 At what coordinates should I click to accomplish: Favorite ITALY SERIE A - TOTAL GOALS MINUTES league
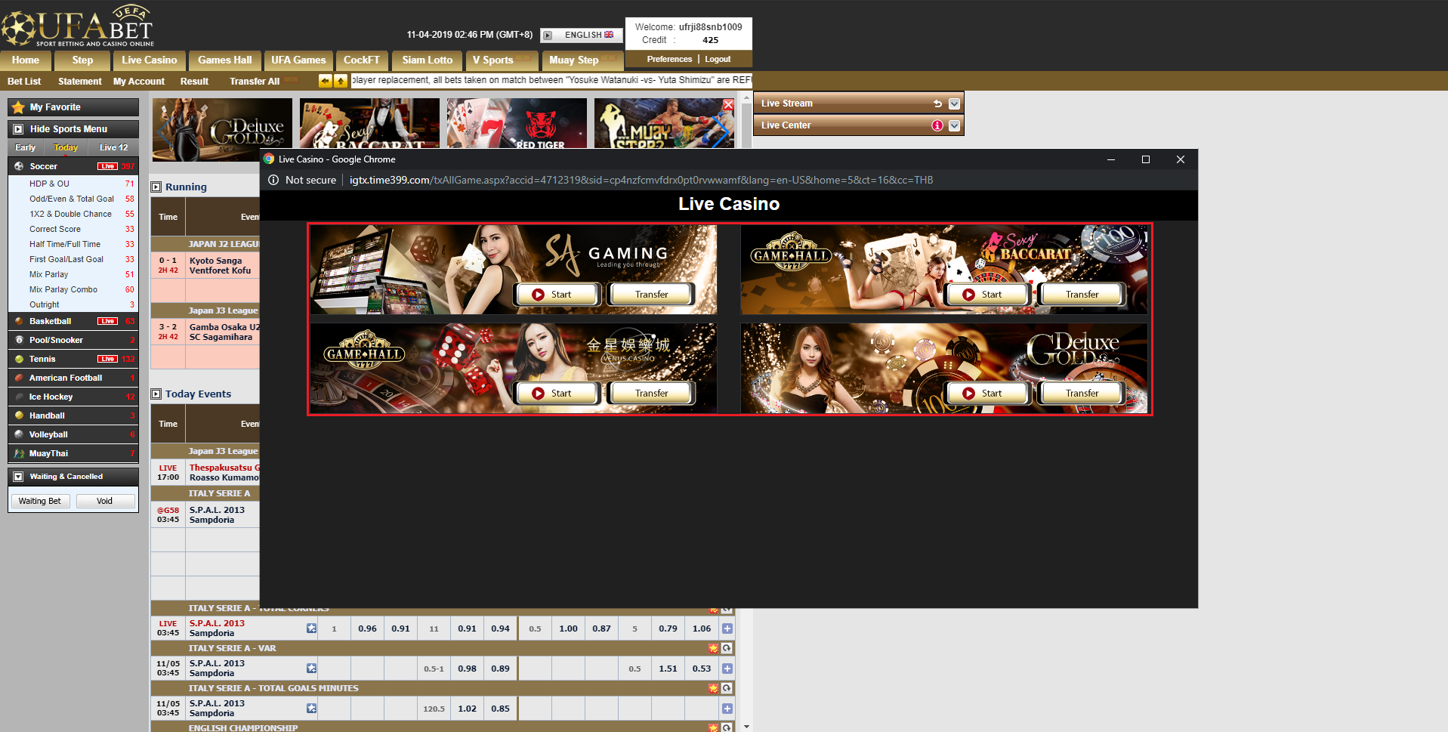pyautogui.click(x=713, y=688)
